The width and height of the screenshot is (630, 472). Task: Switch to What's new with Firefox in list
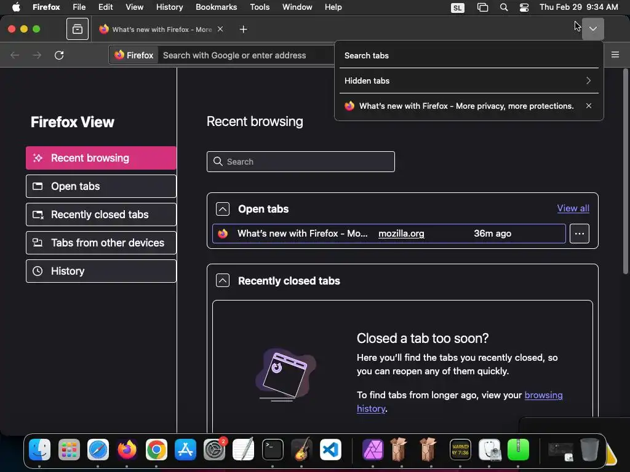point(460,106)
